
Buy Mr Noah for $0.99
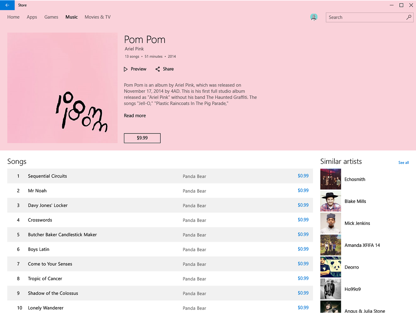(303, 191)
